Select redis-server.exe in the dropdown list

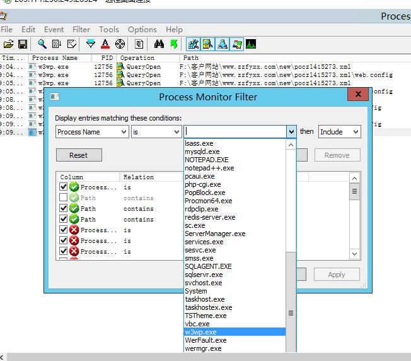point(235,217)
